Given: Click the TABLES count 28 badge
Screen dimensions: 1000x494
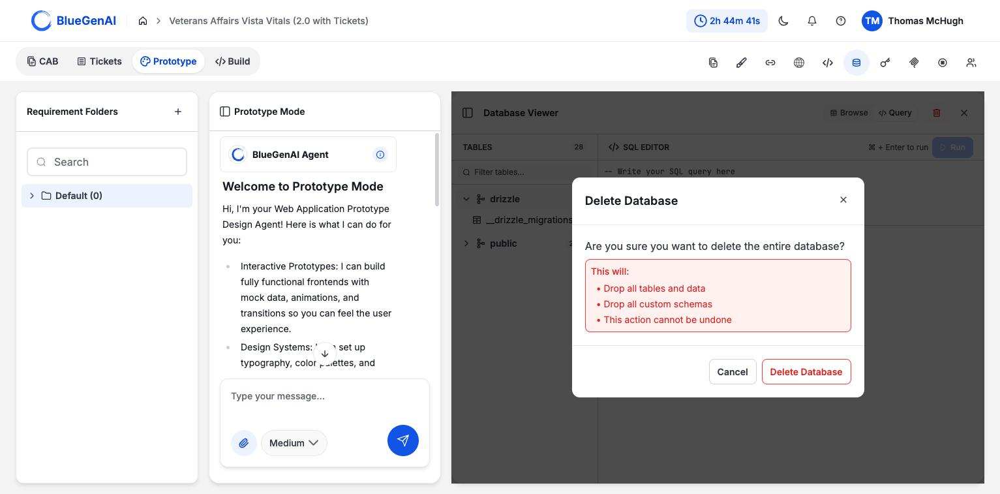Looking at the screenshot, I should pos(579,147).
